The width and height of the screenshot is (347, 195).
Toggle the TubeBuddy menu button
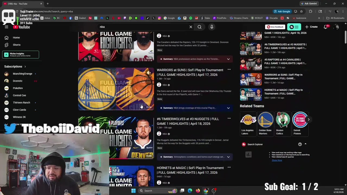tap(294, 27)
